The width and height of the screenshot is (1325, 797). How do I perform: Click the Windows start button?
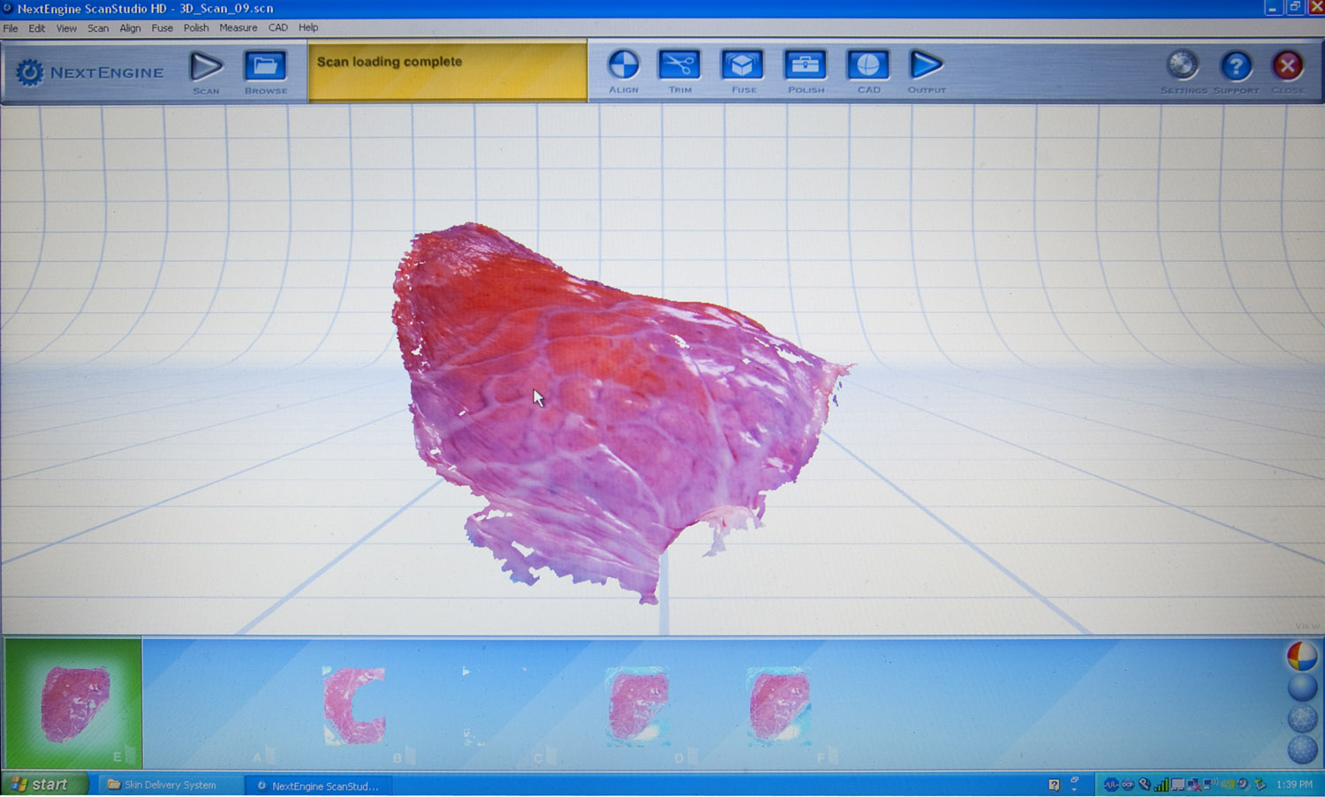[42, 784]
